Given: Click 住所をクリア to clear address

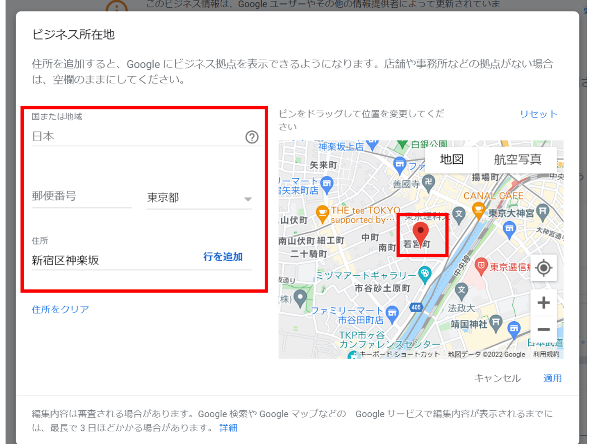Looking at the screenshot, I should point(60,310).
